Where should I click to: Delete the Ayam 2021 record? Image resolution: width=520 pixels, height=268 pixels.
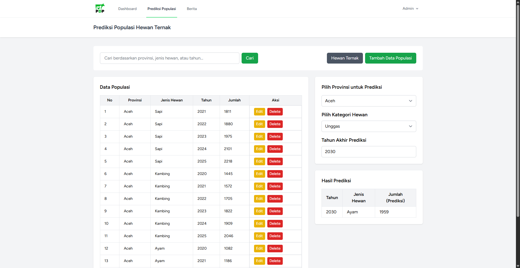(275, 261)
